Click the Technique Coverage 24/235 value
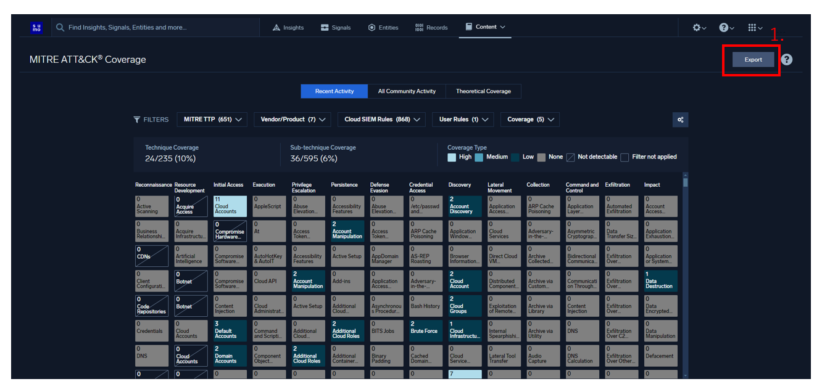 [x=170, y=159]
